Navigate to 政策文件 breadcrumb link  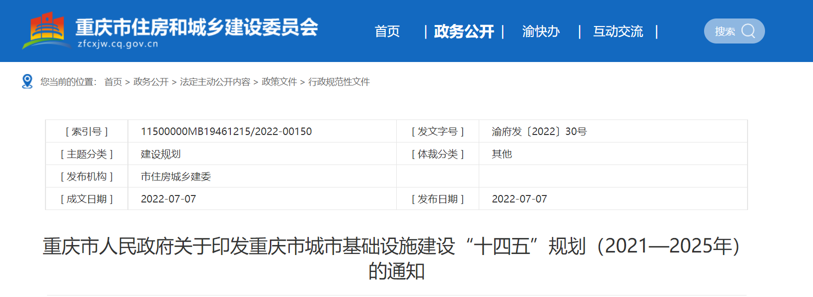[279, 82]
